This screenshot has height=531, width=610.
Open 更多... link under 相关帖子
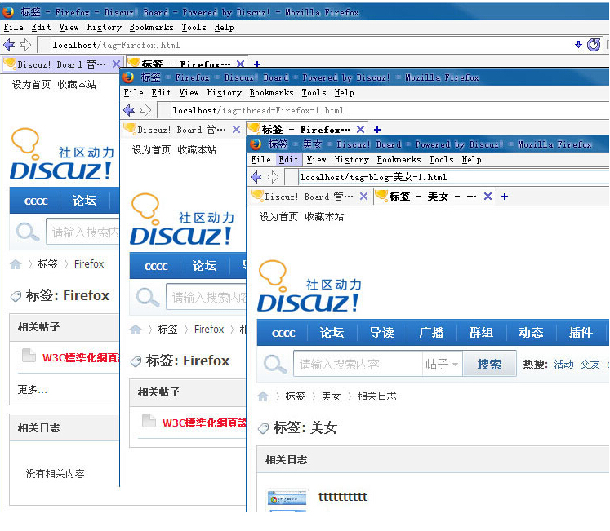click(33, 390)
